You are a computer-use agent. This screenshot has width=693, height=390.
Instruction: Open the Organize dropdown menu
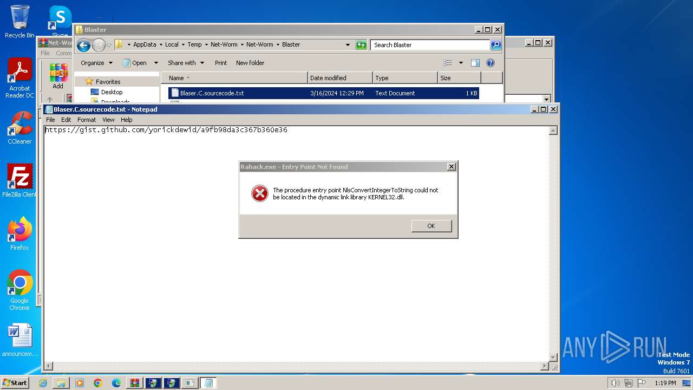pyautogui.click(x=96, y=63)
